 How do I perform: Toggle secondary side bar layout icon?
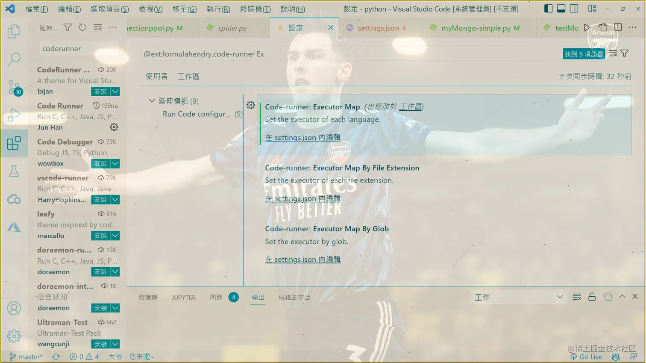pyautogui.click(x=574, y=9)
